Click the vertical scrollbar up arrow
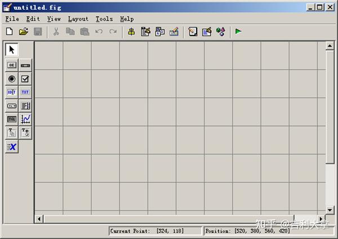This screenshot has width=338, height=239. [330, 46]
